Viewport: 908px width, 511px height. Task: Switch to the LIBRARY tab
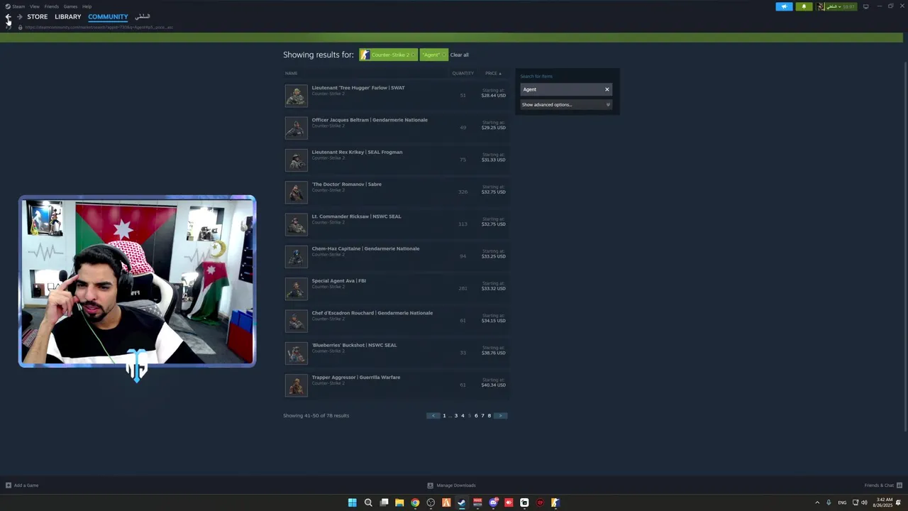[68, 16]
